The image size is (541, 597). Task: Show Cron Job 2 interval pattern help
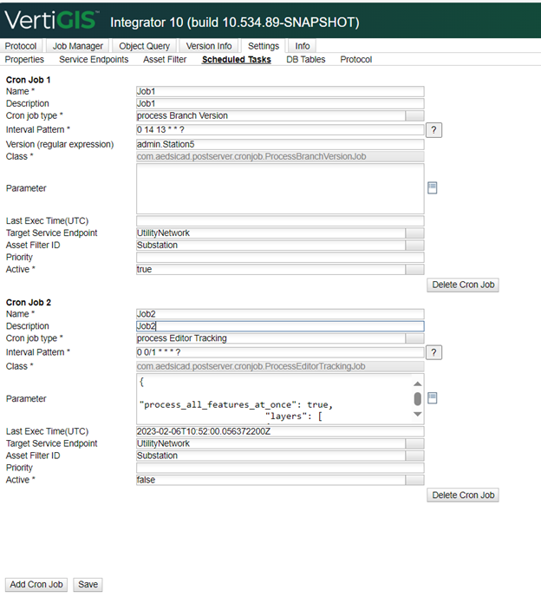433,352
